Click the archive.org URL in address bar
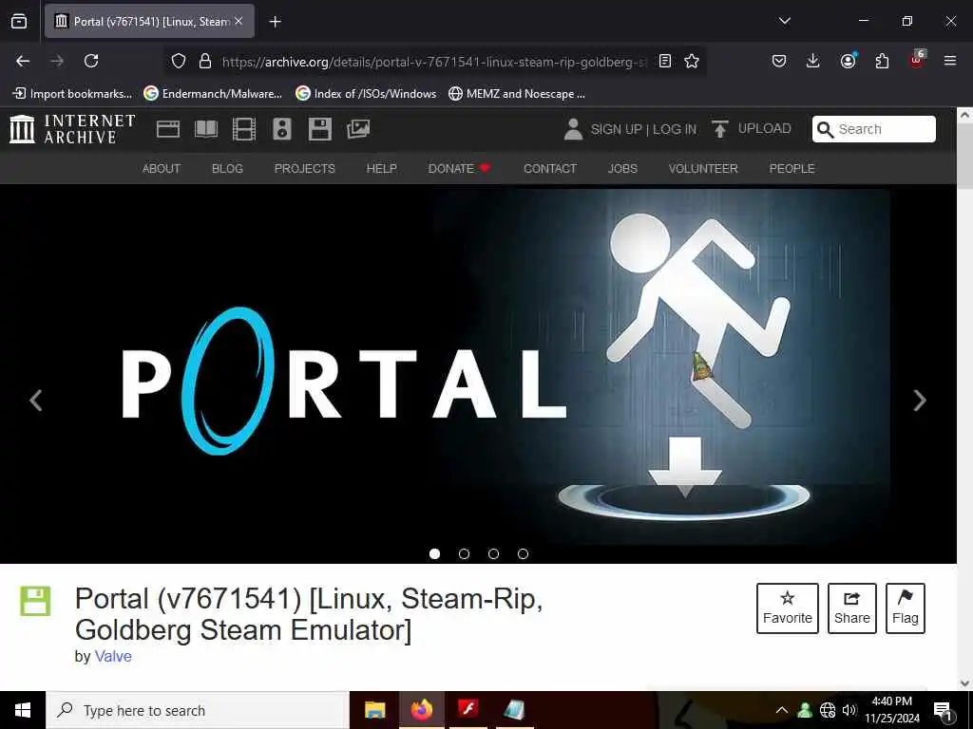 pyautogui.click(x=434, y=62)
